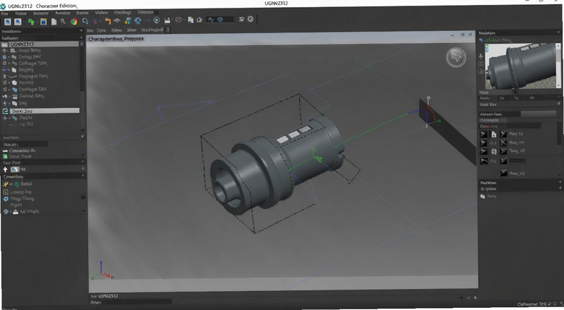Open the dropdown arrow atop the left panel
Viewport: 564px width, 310px height.
click(81, 31)
